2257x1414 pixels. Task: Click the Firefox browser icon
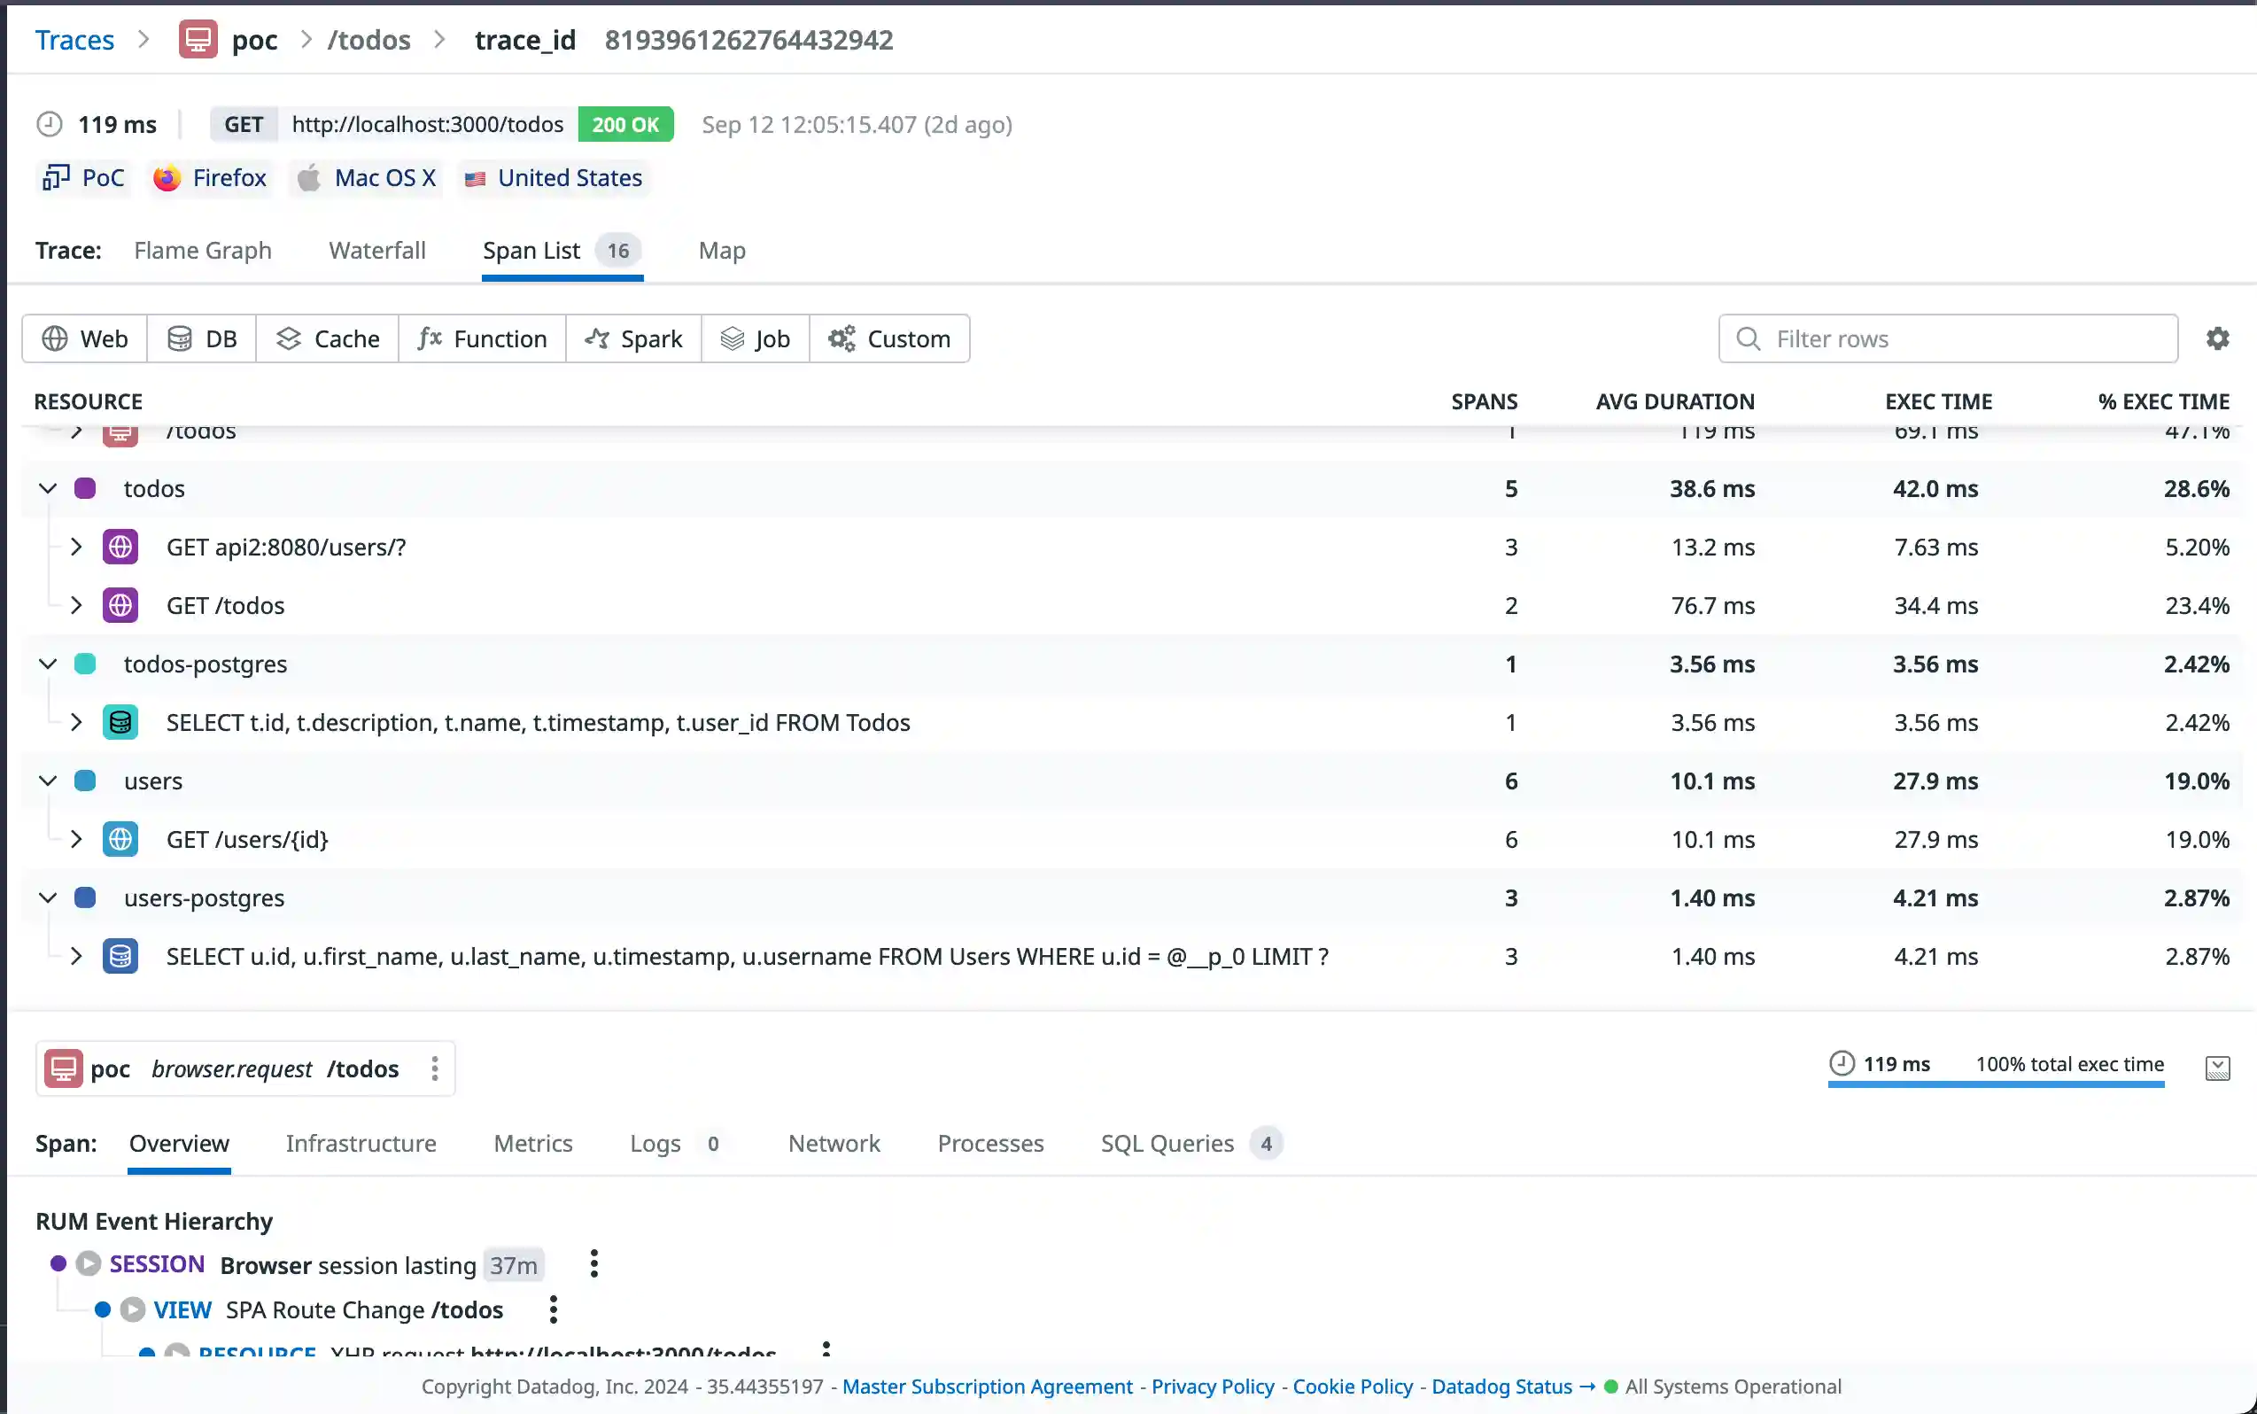click(166, 178)
